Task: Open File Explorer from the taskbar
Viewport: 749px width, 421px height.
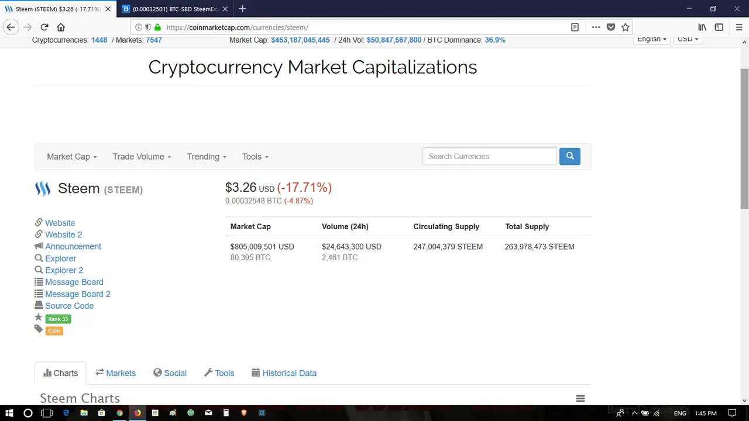Action: (x=84, y=413)
